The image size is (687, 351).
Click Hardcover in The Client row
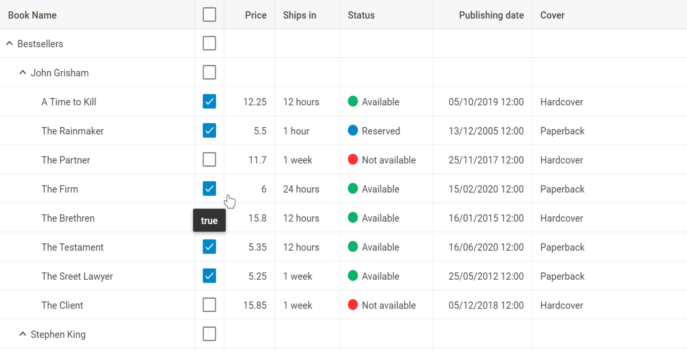pyautogui.click(x=562, y=305)
